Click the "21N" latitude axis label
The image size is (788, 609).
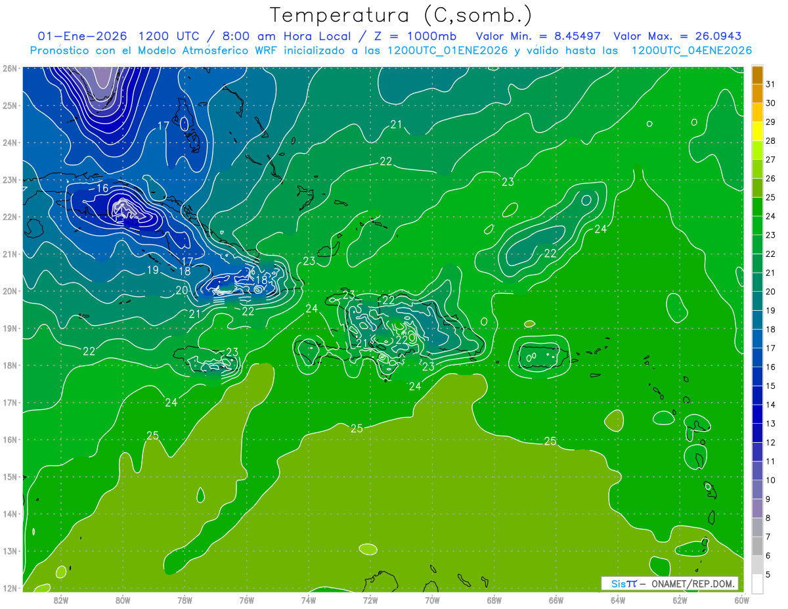pyautogui.click(x=9, y=254)
